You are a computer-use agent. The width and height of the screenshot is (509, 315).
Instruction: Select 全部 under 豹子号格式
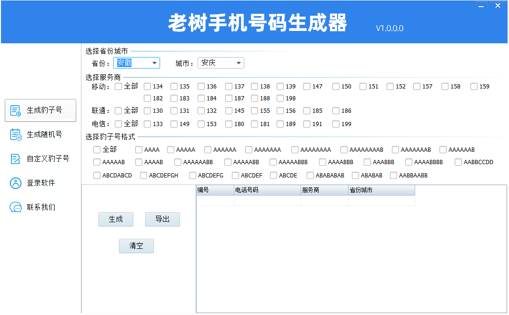pos(97,150)
